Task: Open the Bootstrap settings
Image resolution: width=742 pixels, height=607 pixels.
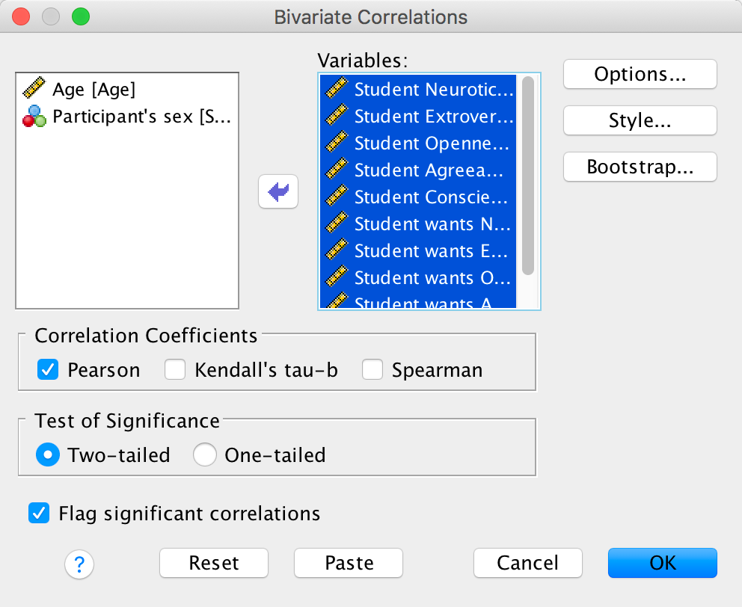Action: [640, 167]
